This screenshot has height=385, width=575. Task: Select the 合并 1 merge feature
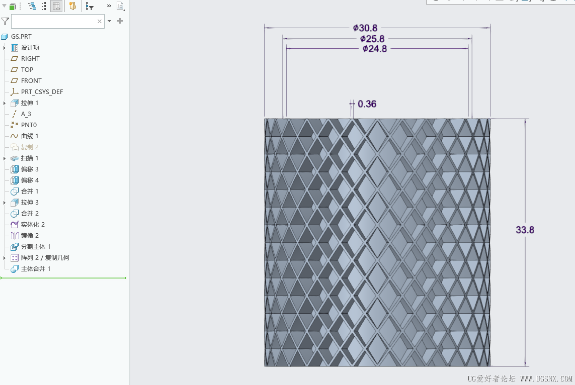(25, 191)
